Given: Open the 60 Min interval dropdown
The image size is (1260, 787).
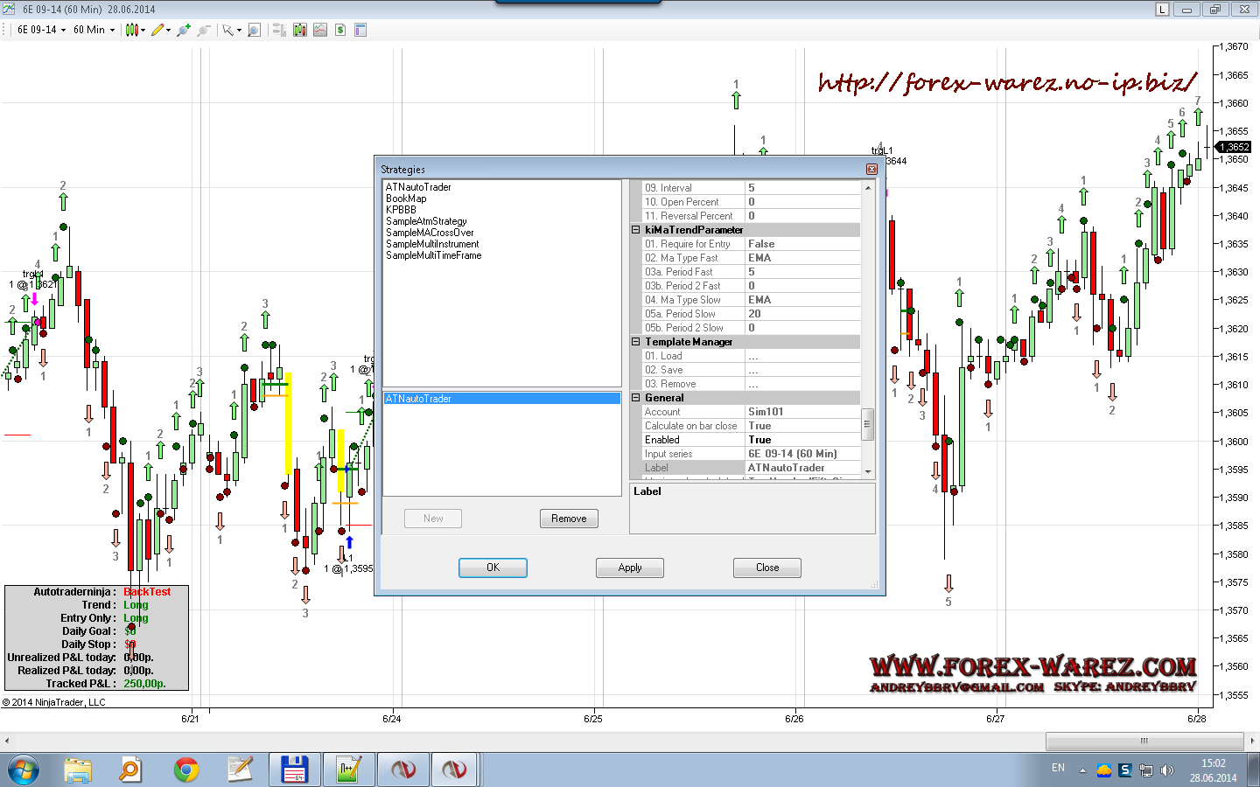Looking at the screenshot, I should 94,30.
